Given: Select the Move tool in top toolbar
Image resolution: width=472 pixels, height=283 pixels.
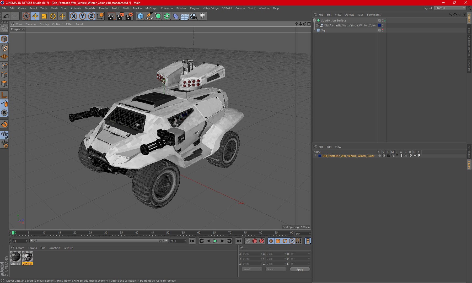Looking at the screenshot, I should pos(35,16).
